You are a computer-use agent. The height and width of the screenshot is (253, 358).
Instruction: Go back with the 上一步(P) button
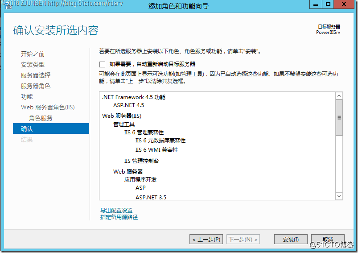[206, 239]
